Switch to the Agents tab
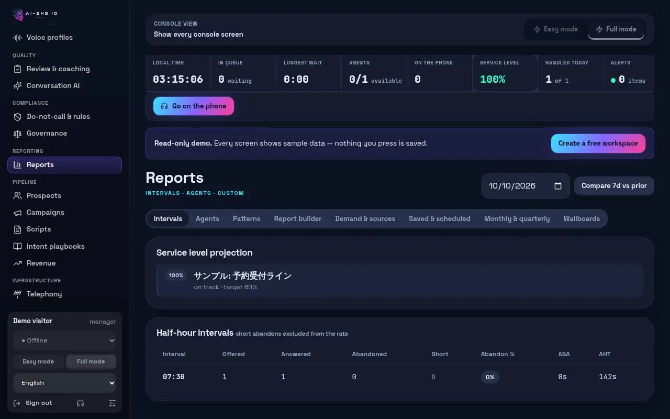 pos(208,219)
